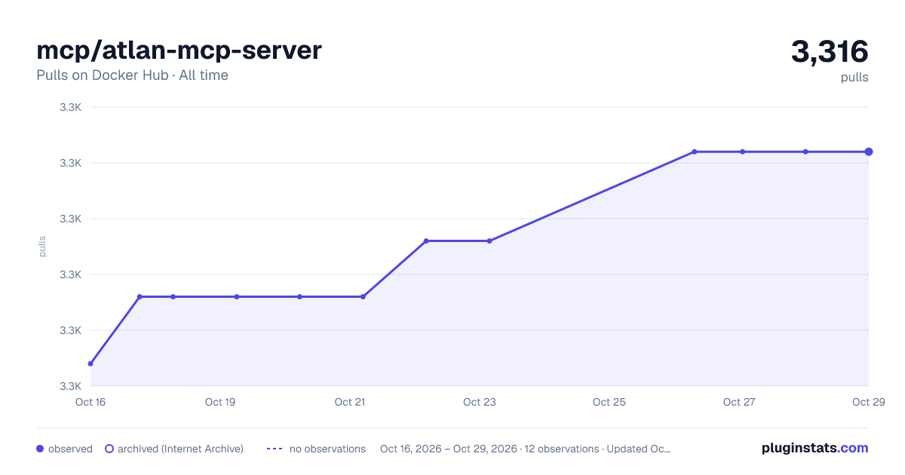Click the hollow archived legend circle
Screen dimensions: 905x475
109,449
